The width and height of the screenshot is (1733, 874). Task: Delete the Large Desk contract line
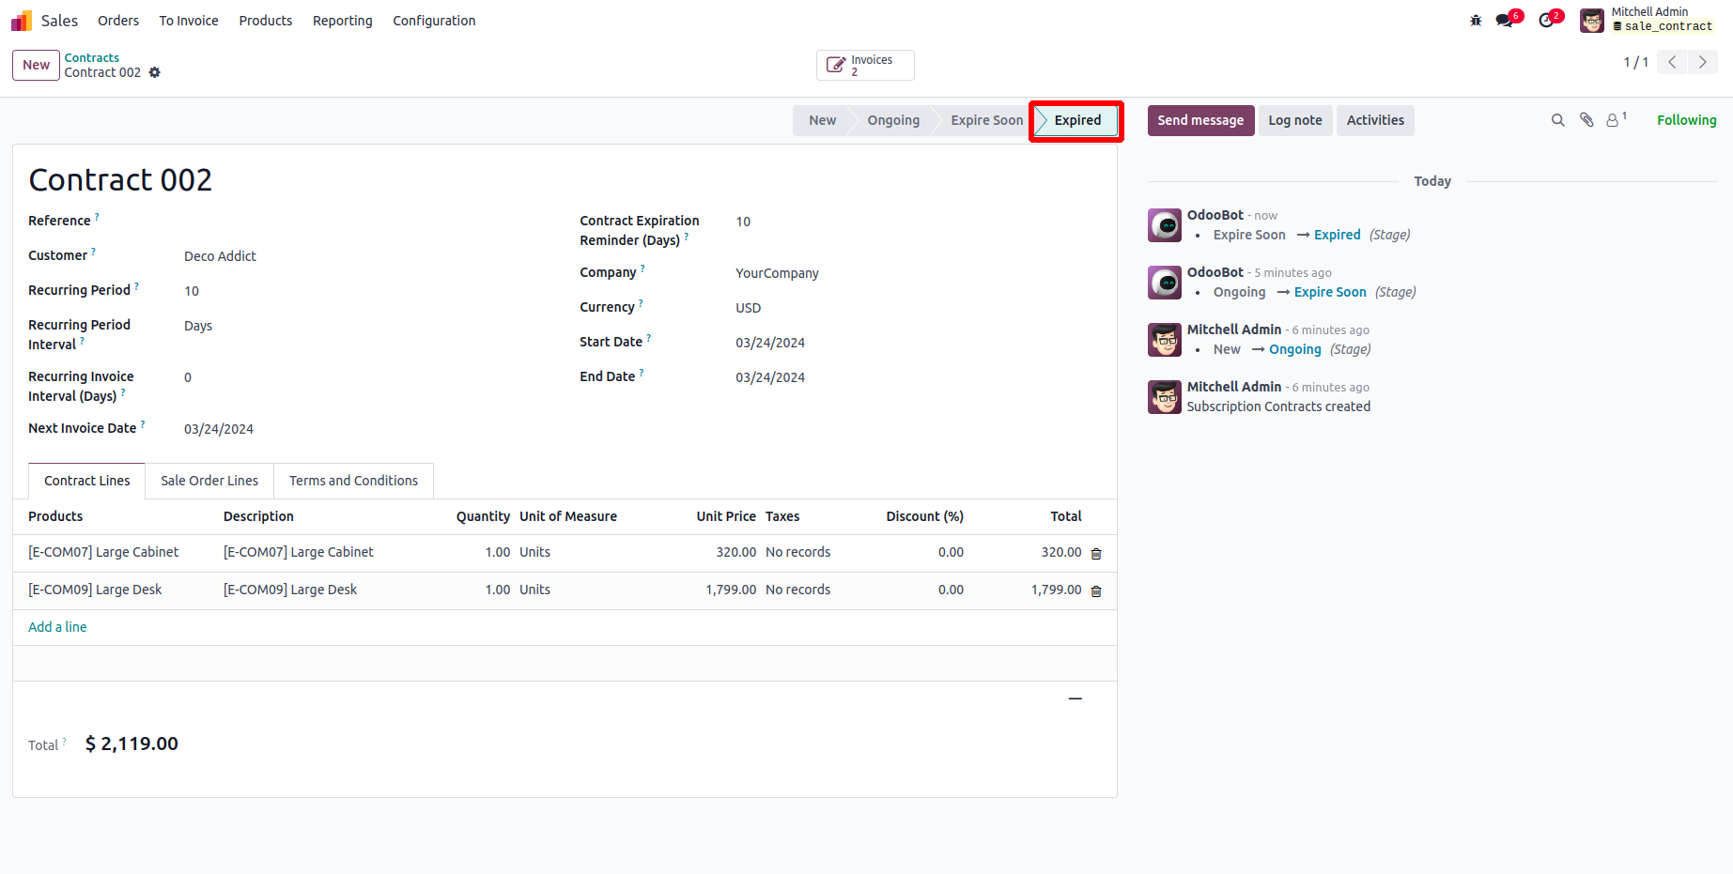coord(1096,591)
